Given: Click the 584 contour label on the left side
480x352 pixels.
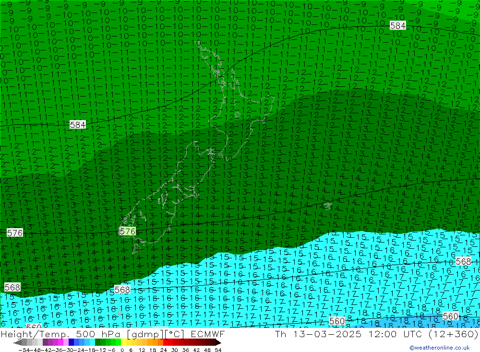Looking at the screenshot, I should tap(77, 125).
